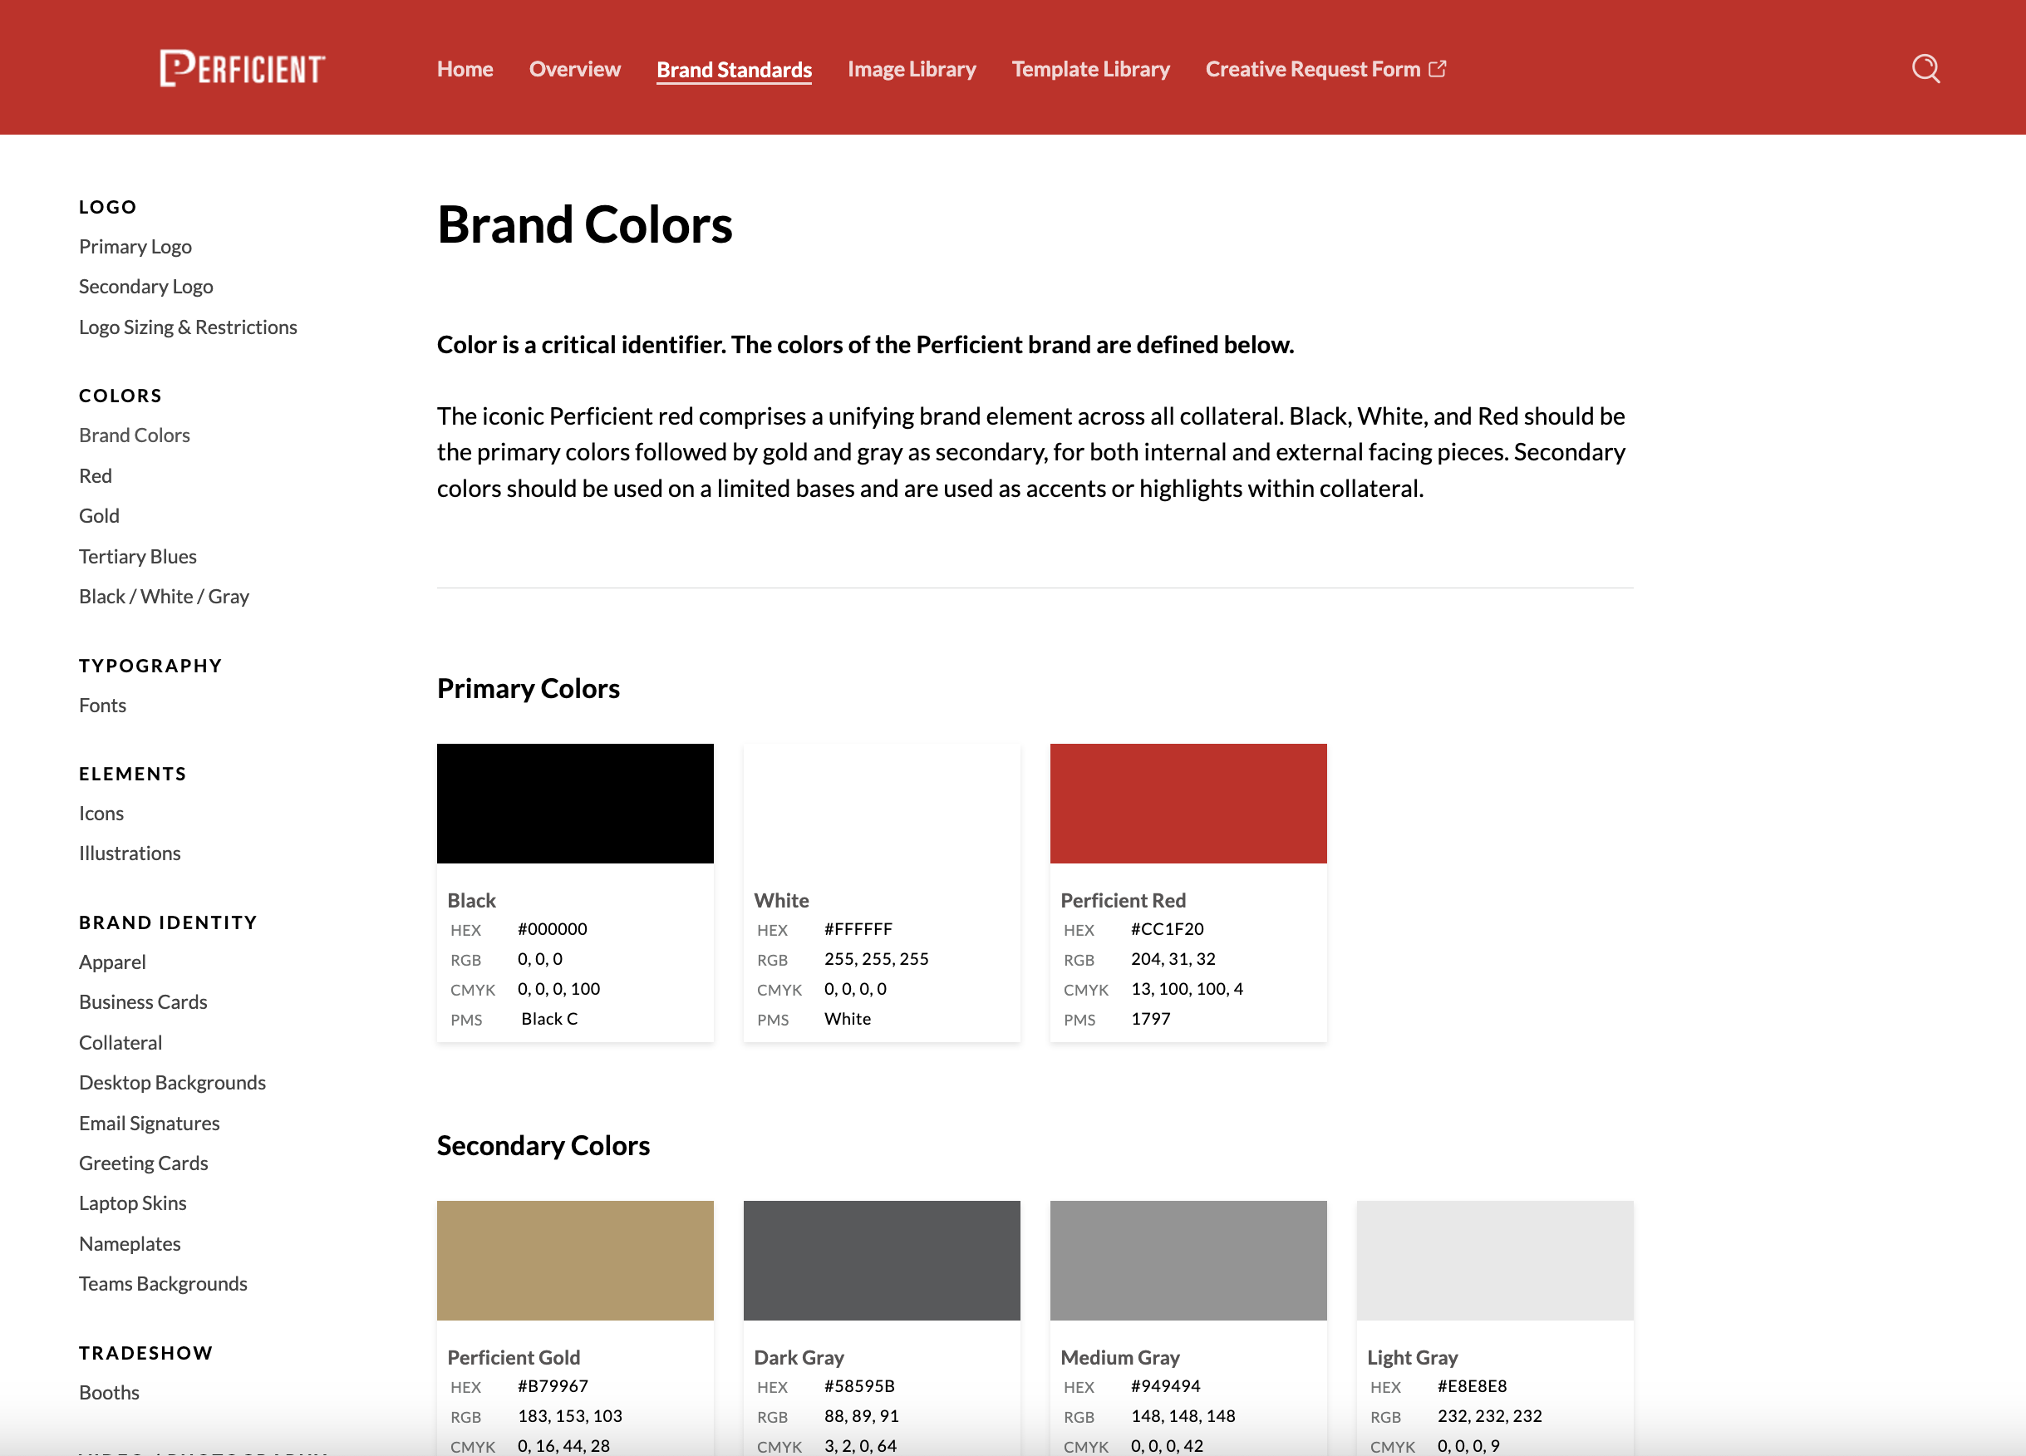Click the Booths item under Tradeshow
The height and width of the screenshot is (1456, 2026).
coord(109,1391)
